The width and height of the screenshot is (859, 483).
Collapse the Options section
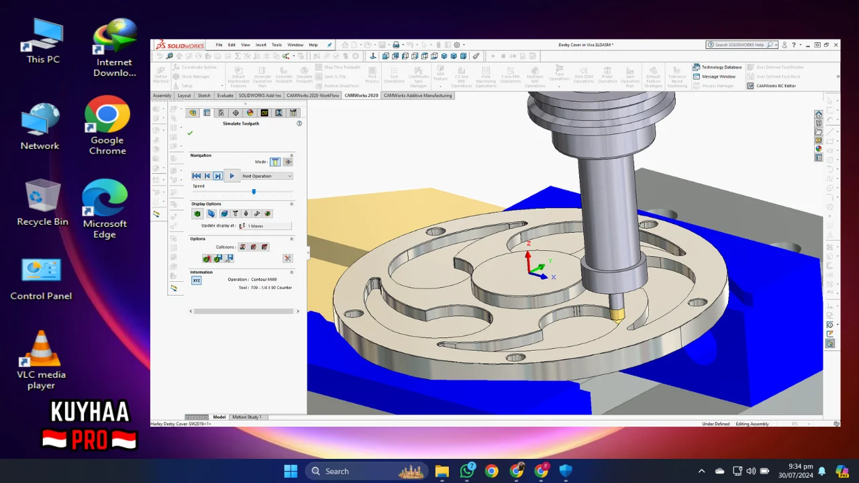click(x=291, y=239)
